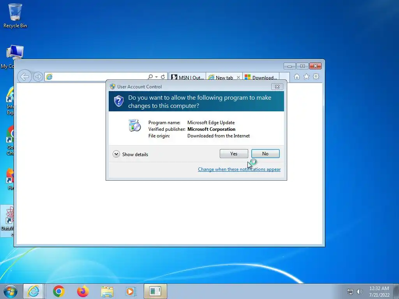Open Internet Explorer Home page icon
This screenshot has height=299, width=399.
(297, 77)
